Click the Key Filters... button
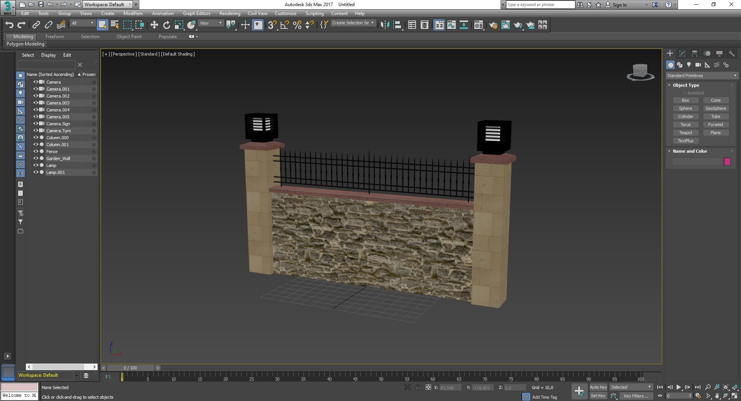Viewport: 741px width, 401px height. pyautogui.click(x=636, y=396)
